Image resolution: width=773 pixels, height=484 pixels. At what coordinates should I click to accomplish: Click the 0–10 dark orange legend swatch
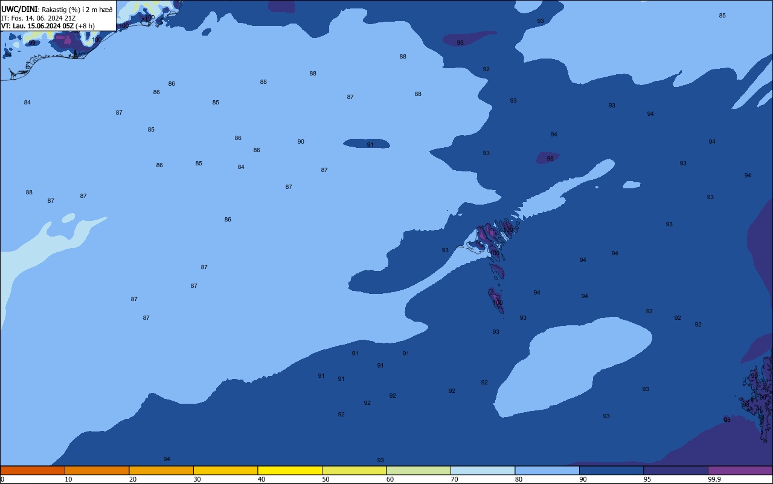[33, 470]
